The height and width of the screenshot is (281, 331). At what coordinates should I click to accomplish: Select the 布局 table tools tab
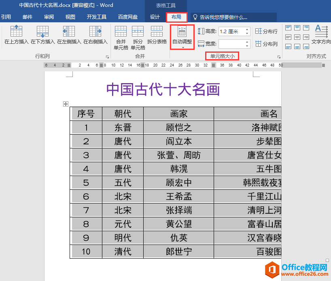click(x=176, y=17)
